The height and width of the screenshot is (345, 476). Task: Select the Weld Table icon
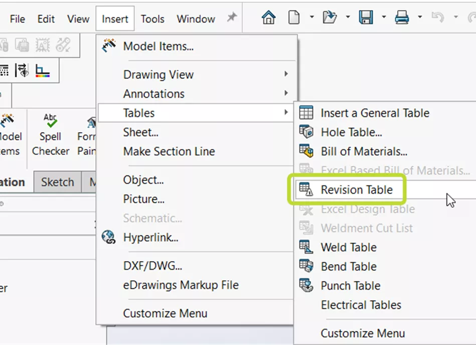(306, 247)
